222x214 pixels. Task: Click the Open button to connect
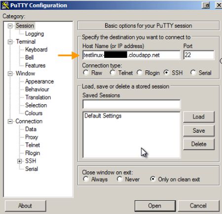[155, 206]
